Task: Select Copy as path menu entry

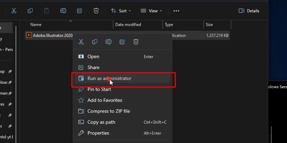Action: 101,122
